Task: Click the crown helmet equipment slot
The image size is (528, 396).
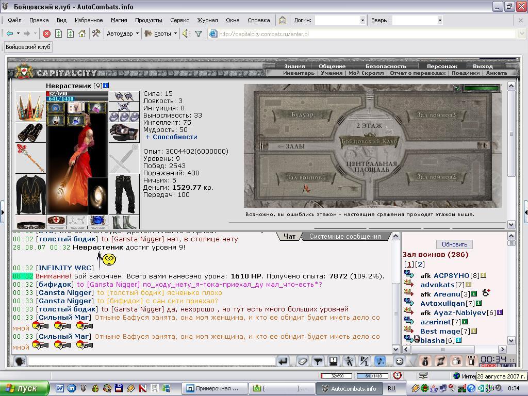Action: [x=30, y=106]
